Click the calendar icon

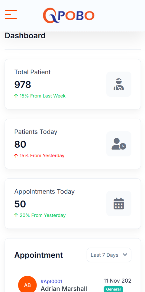click(x=119, y=204)
